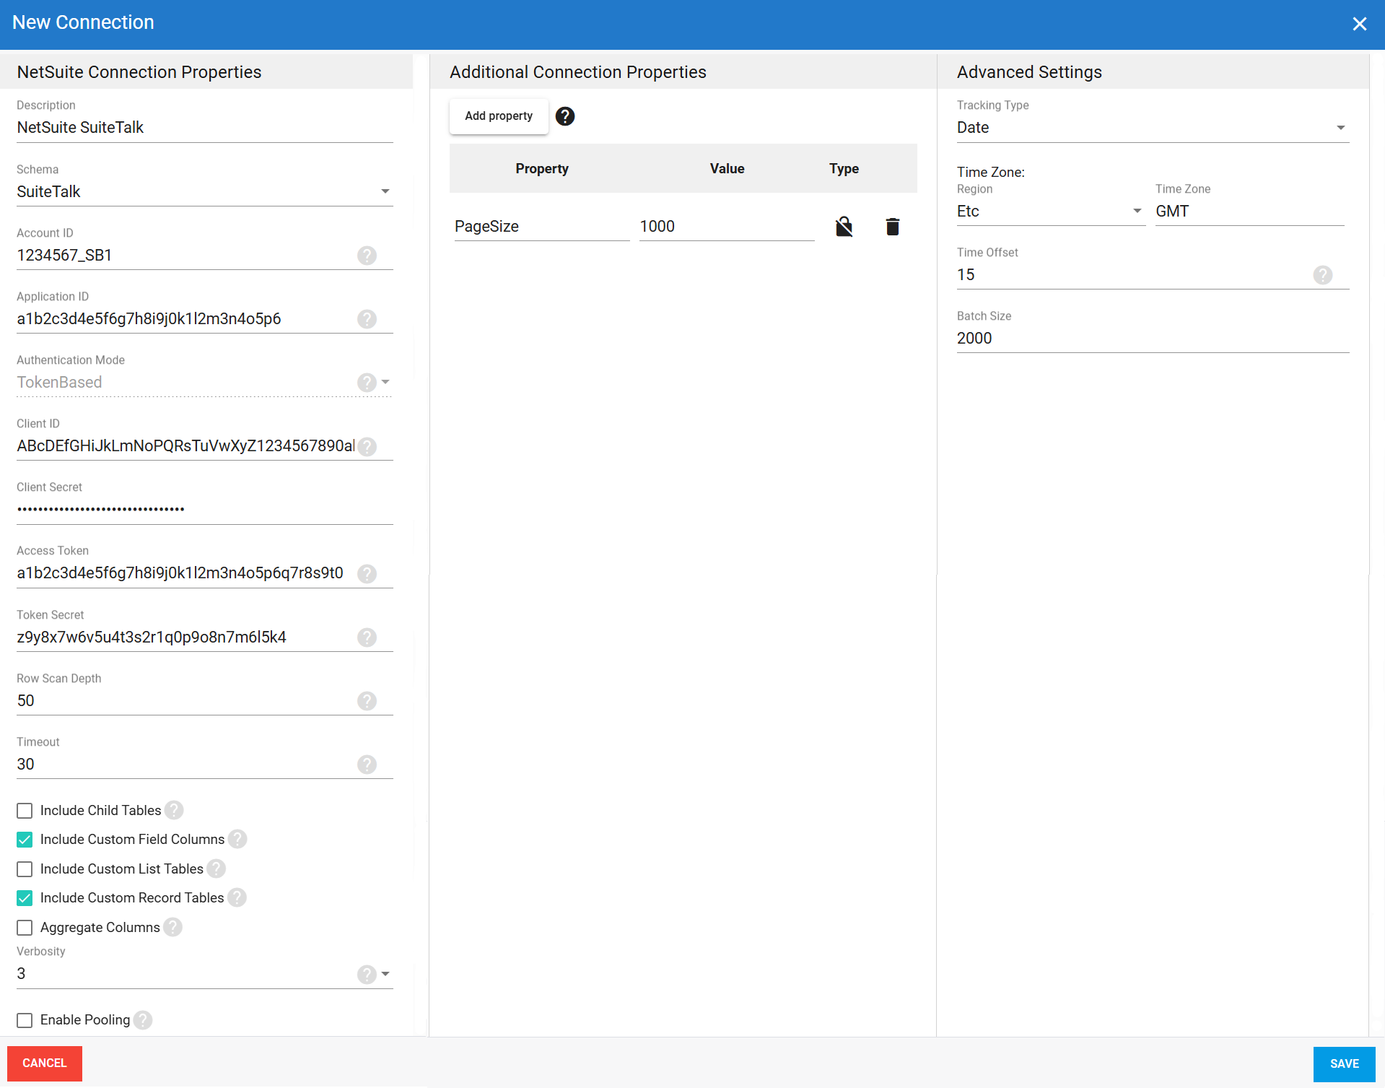The width and height of the screenshot is (1385, 1088).
Task: Open Timeout help icon
Action: pos(367,765)
